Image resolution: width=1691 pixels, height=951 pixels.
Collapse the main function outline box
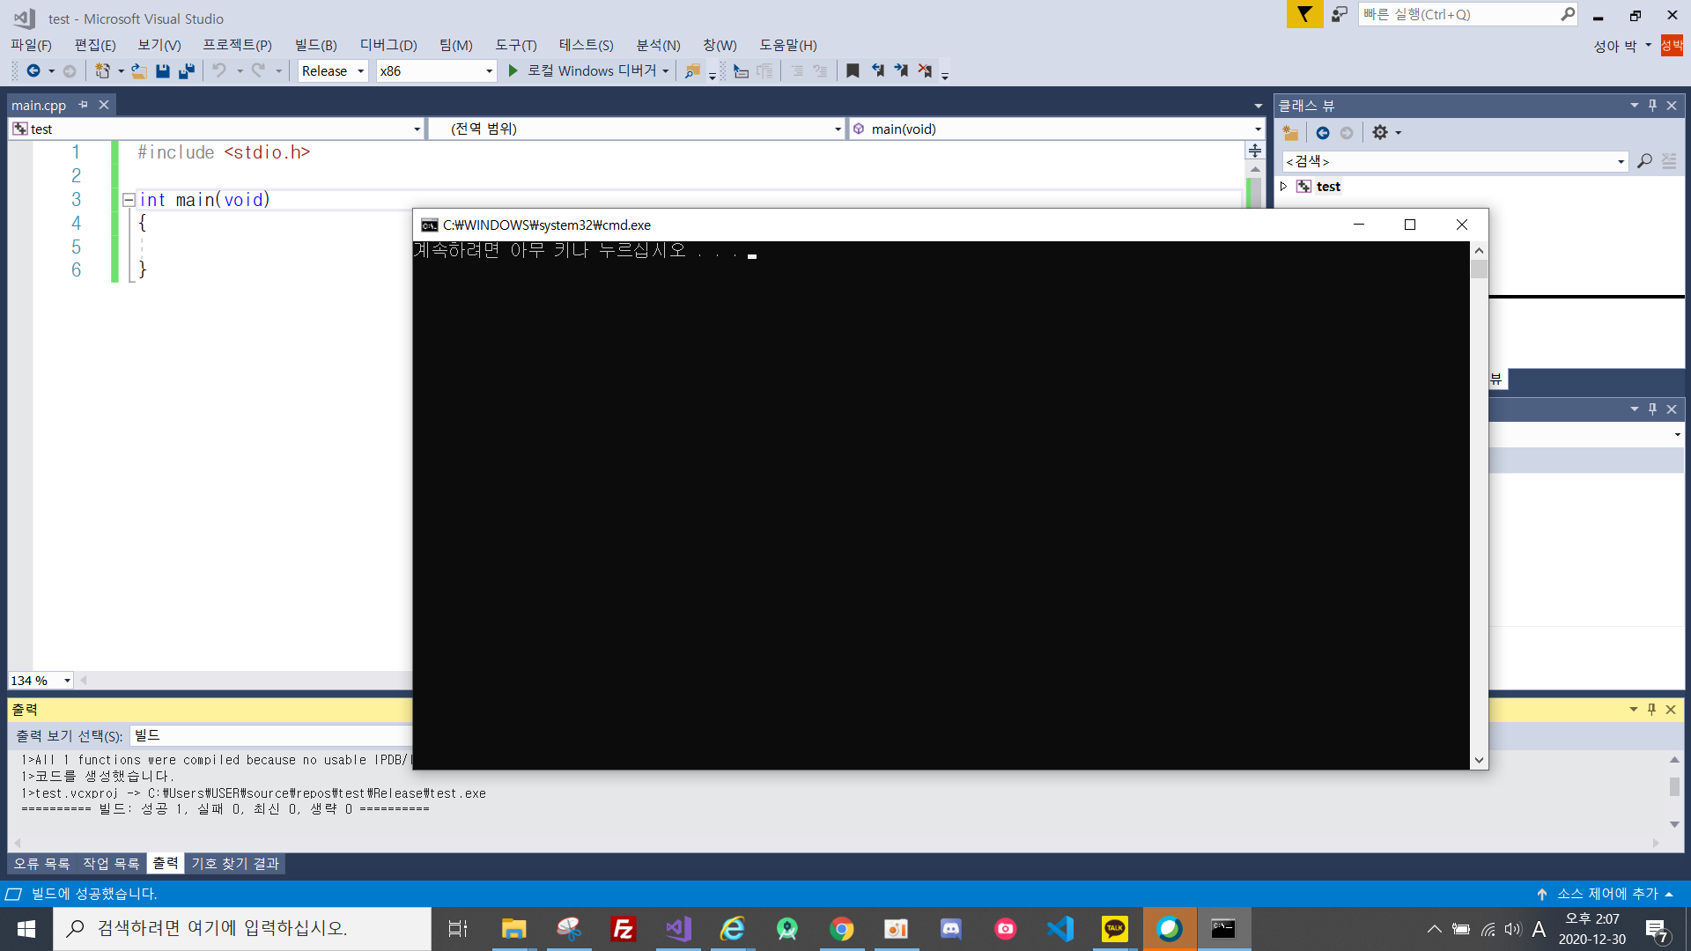pyautogui.click(x=129, y=200)
